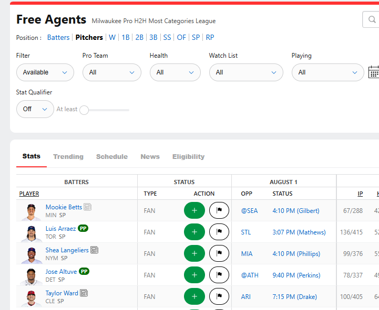379x310 pixels.
Task: Add Luis Arraez with green plus button
Action: pyautogui.click(x=194, y=232)
